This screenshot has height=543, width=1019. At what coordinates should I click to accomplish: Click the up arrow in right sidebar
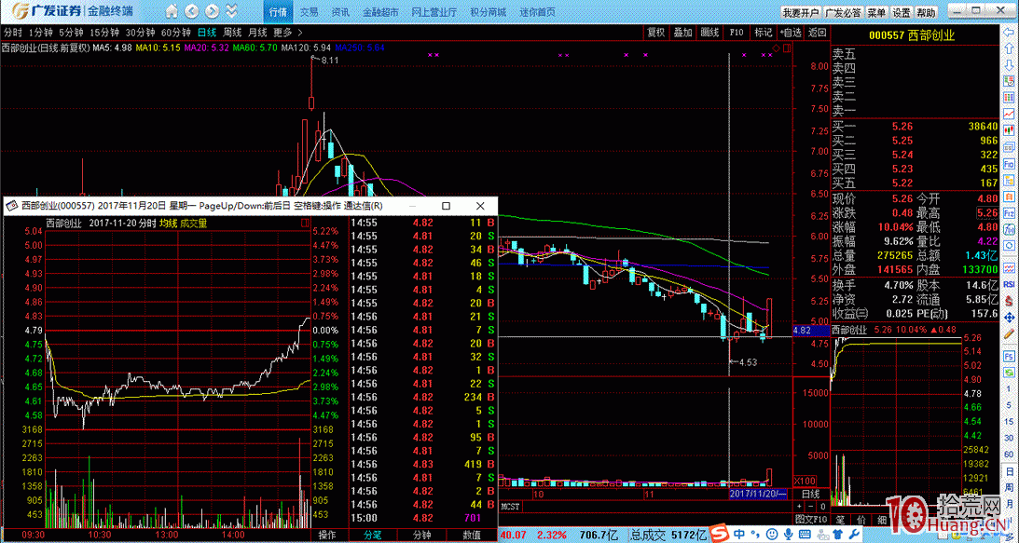click(x=1009, y=50)
